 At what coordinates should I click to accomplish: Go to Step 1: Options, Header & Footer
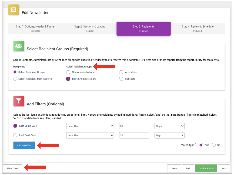tap(35, 28)
